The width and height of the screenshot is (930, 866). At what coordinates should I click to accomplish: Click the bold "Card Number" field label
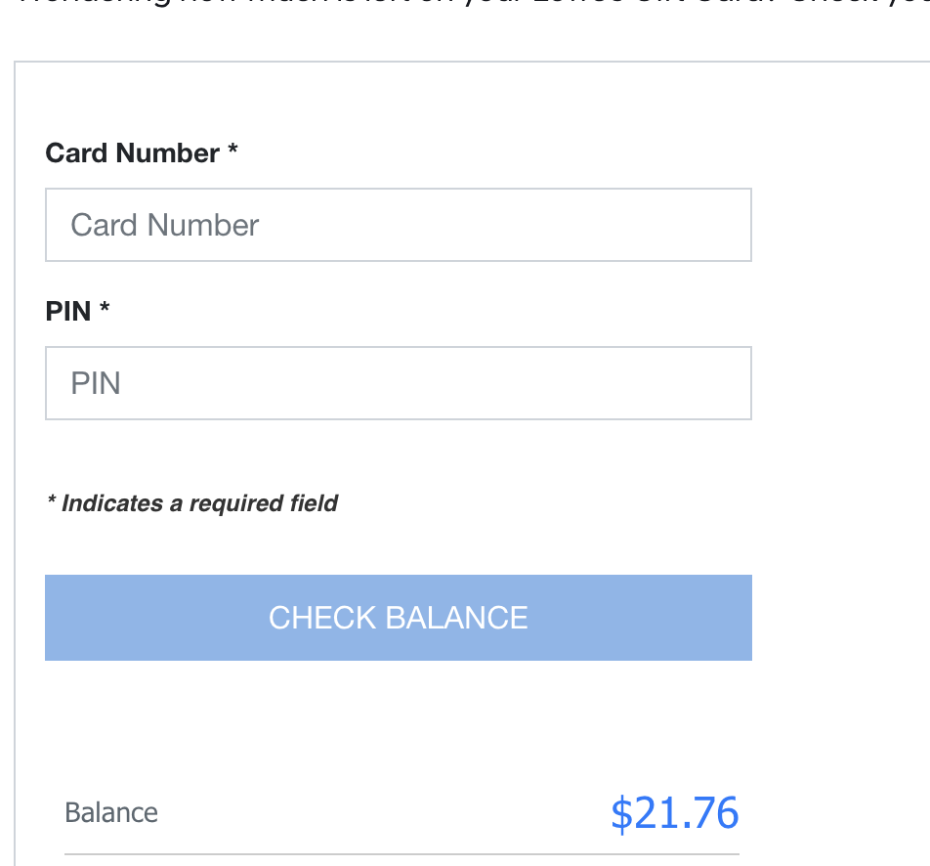pyautogui.click(x=132, y=153)
